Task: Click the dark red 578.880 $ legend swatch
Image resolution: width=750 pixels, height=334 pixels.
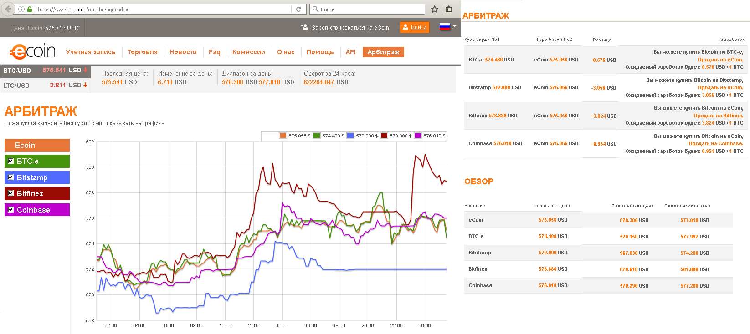Action: point(384,136)
